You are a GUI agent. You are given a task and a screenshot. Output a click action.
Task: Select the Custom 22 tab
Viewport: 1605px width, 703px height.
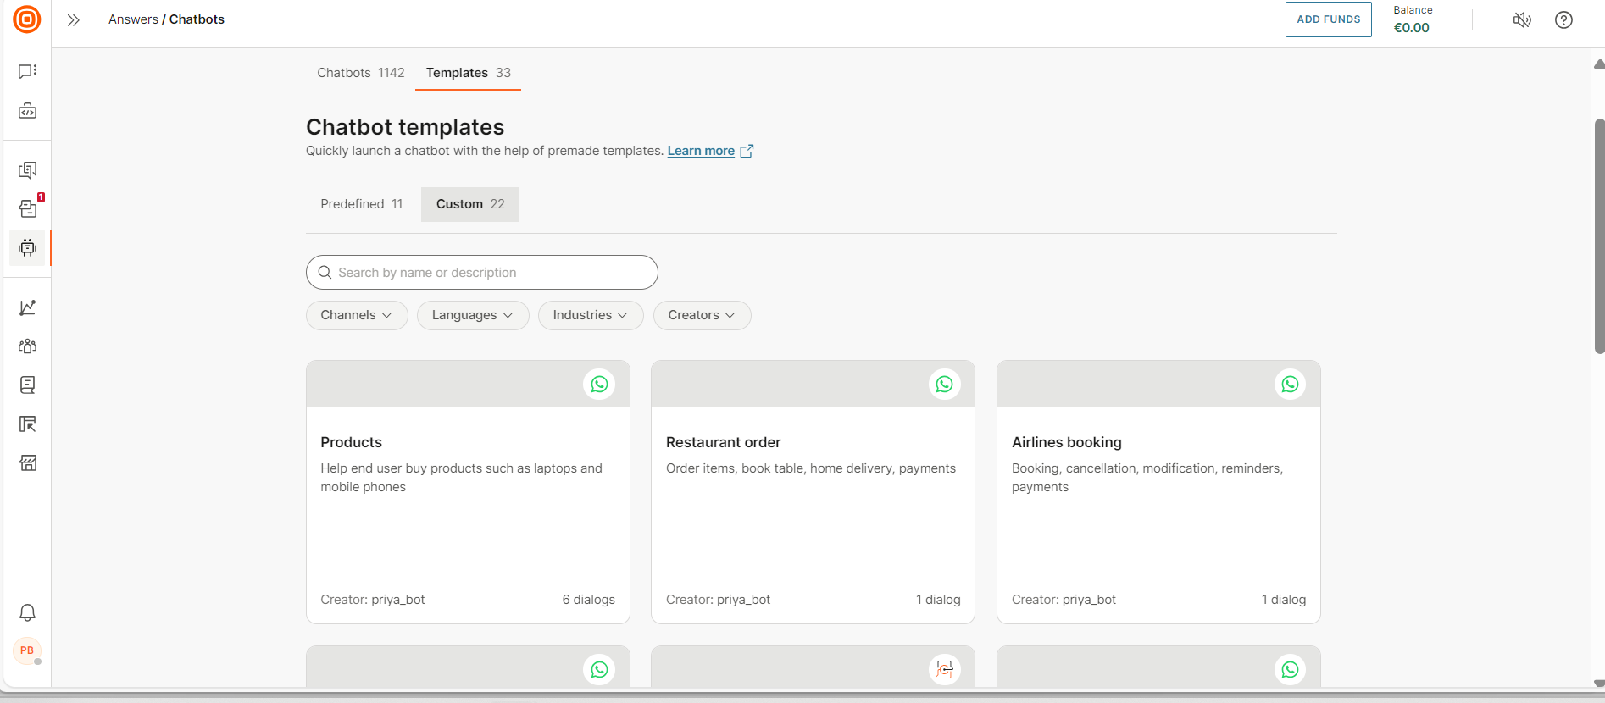point(470,204)
